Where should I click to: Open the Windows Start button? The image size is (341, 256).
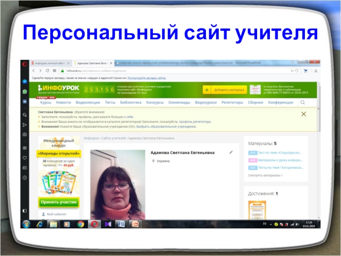tap(26, 224)
